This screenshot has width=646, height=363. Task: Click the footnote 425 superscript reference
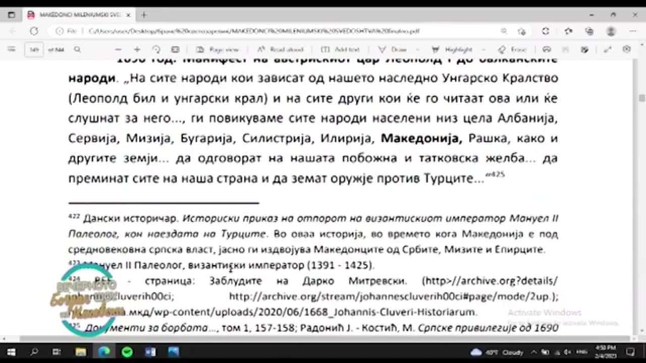498,174
